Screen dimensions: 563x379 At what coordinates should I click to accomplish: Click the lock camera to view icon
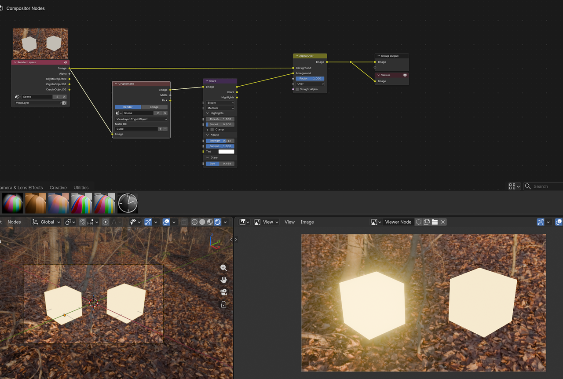[x=223, y=304]
